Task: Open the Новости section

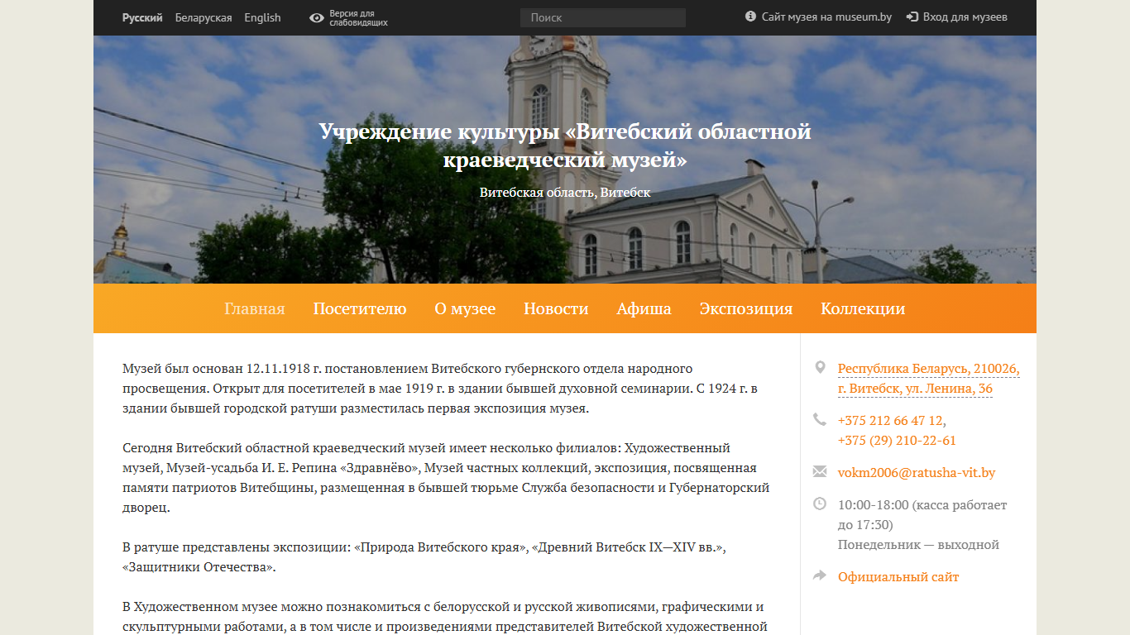Action: pos(556,308)
